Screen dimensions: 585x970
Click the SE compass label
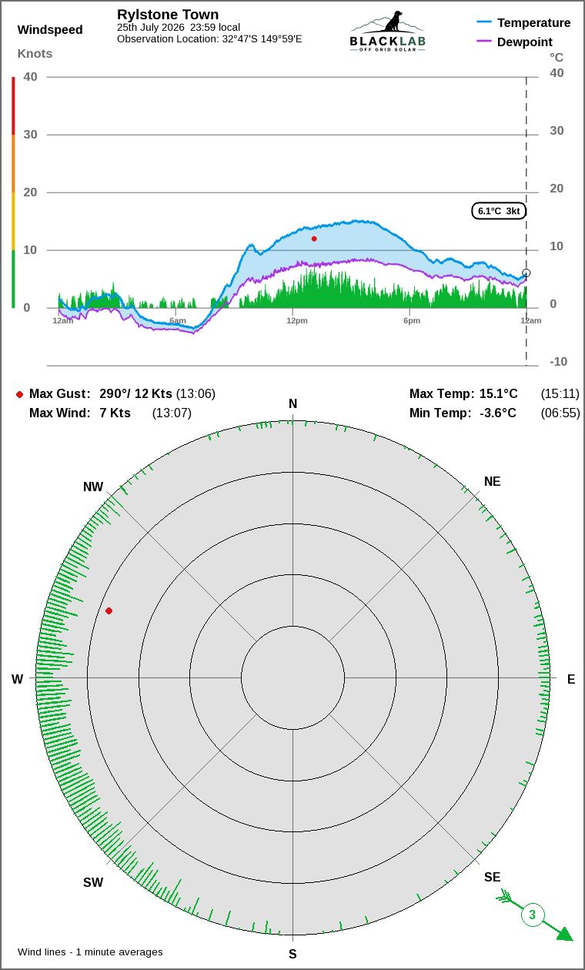click(493, 878)
